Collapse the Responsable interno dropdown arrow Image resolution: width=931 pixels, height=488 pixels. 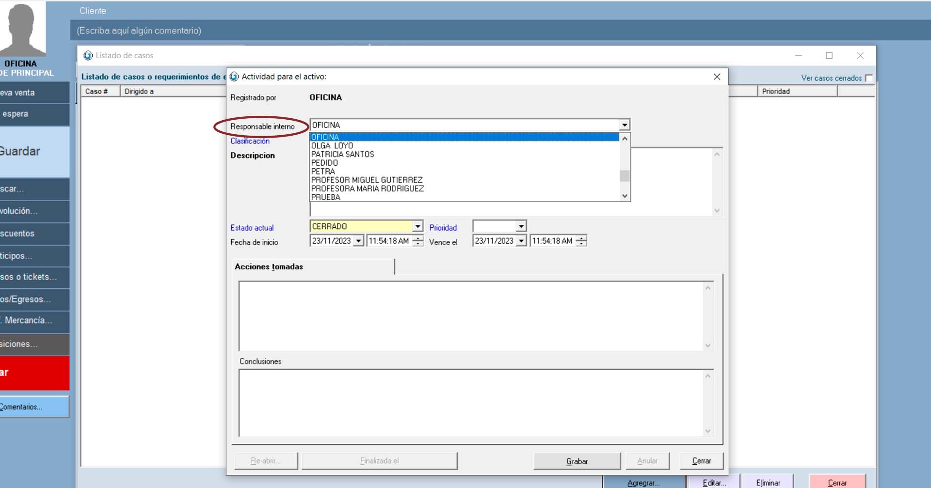pyautogui.click(x=624, y=125)
